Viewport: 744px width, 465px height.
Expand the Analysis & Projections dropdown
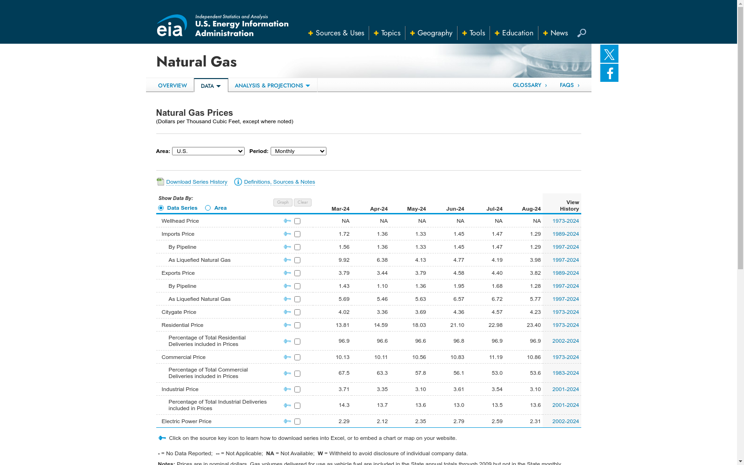[272, 86]
